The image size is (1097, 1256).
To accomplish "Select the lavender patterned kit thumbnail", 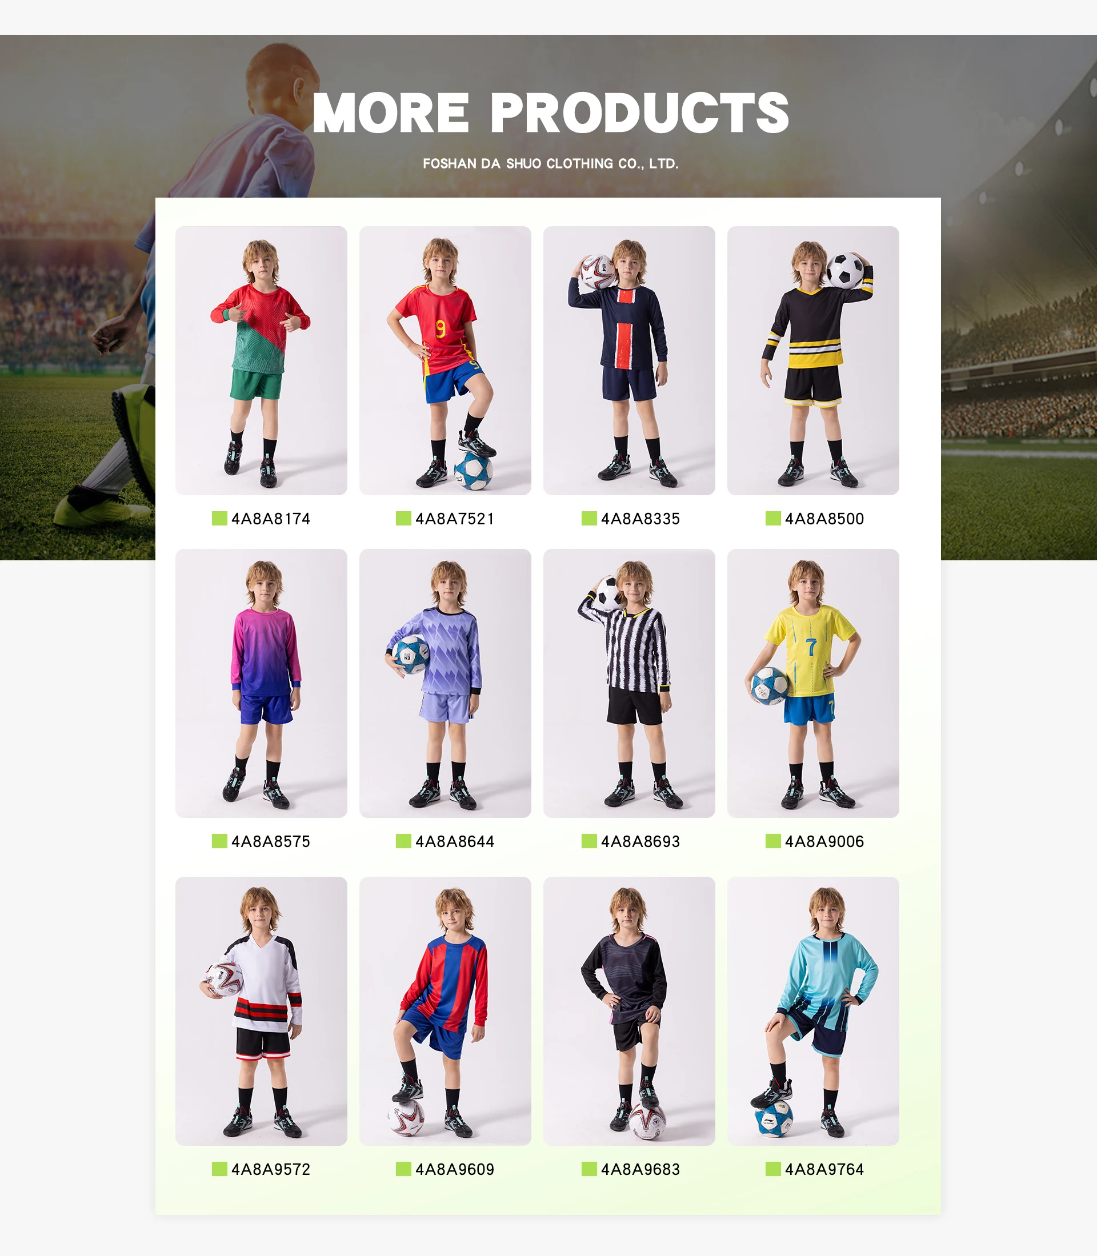I will click(x=445, y=683).
